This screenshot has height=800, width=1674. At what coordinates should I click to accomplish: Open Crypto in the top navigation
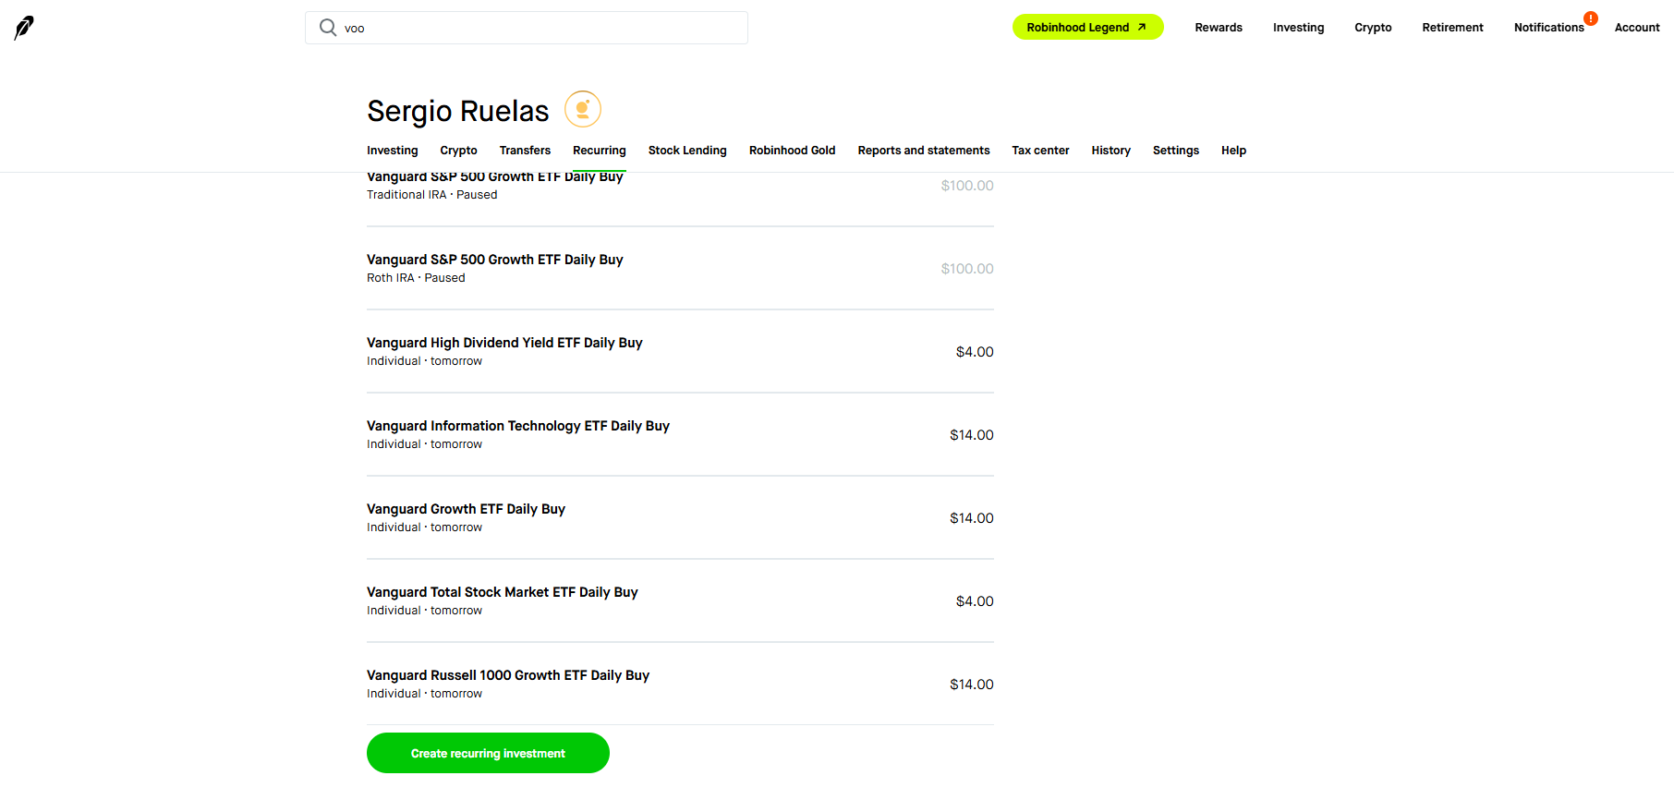pos(1373,28)
